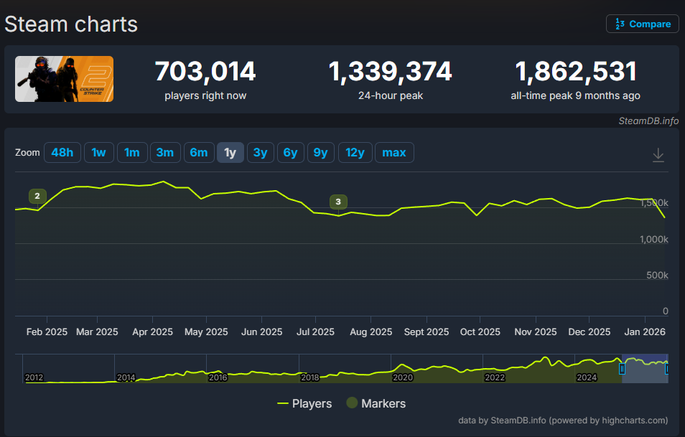Toggle the Players series in the legend
Viewport: 685px width, 437px height.
click(304, 403)
